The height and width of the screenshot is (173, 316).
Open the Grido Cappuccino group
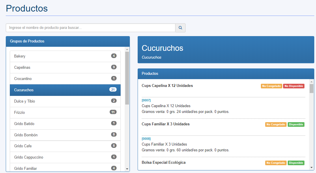click(x=65, y=157)
